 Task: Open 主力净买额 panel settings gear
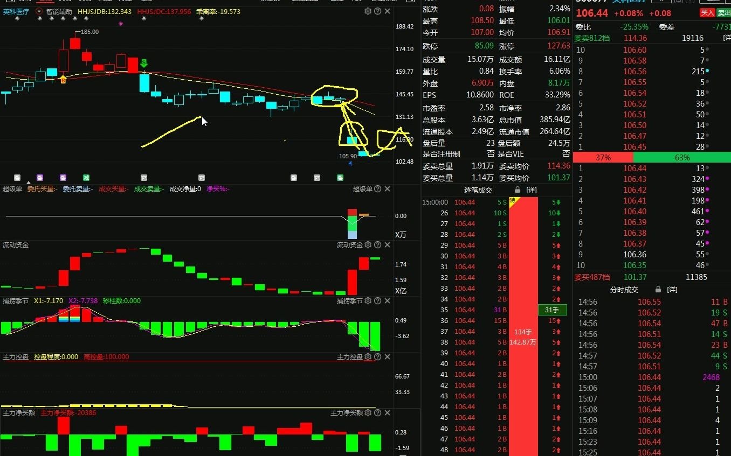368,413
